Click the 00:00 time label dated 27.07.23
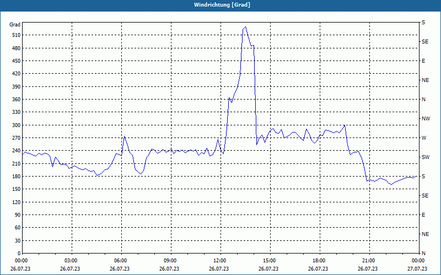441x275 pixels. coord(418,261)
